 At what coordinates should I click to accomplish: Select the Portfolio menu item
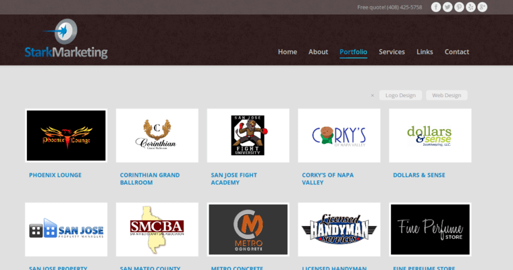(x=353, y=52)
